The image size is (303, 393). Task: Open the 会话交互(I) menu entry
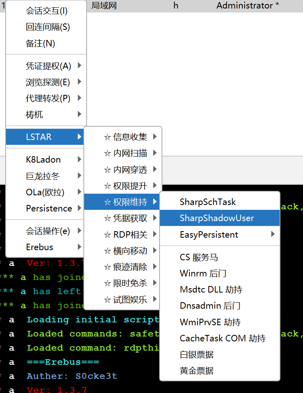(x=46, y=11)
